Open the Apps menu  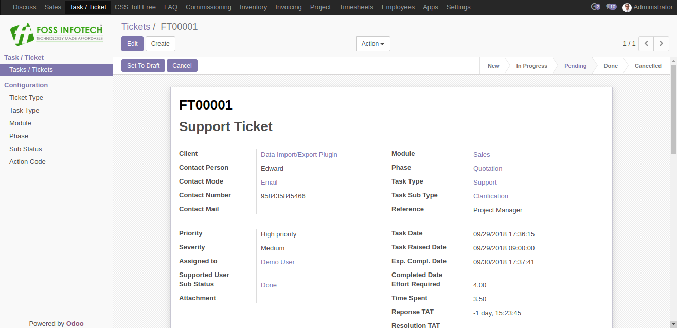tap(431, 7)
